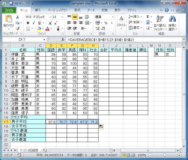Switch to the 数式 tab
The height and width of the screenshot is (160, 188).
tap(77, 10)
